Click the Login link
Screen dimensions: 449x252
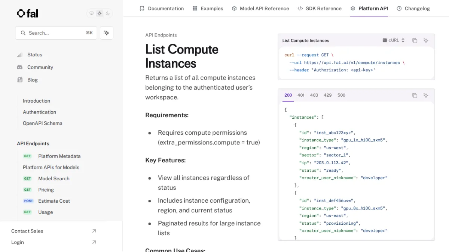(x=18, y=242)
